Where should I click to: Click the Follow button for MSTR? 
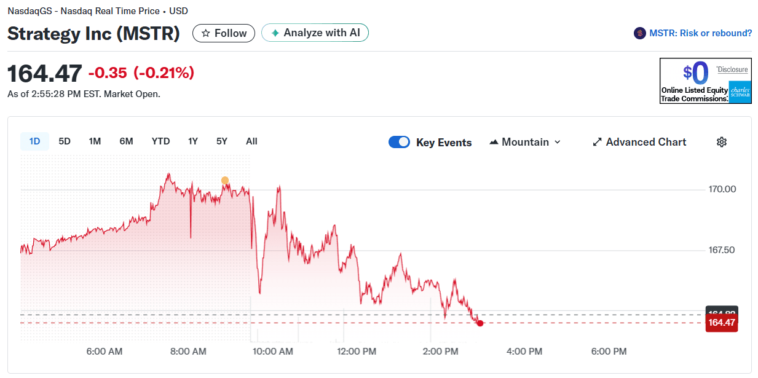[x=224, y=33]
